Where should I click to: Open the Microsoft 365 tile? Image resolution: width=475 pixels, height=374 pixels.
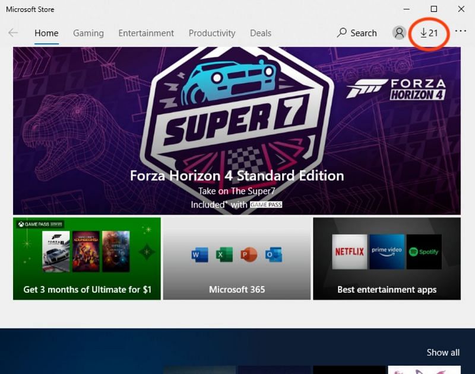point(237,259)
